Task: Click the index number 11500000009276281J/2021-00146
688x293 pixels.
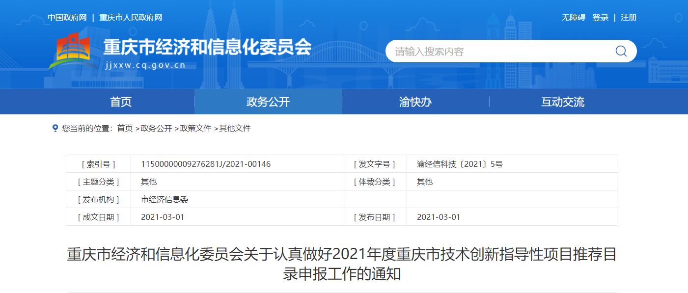Action: tap(206, 164)
